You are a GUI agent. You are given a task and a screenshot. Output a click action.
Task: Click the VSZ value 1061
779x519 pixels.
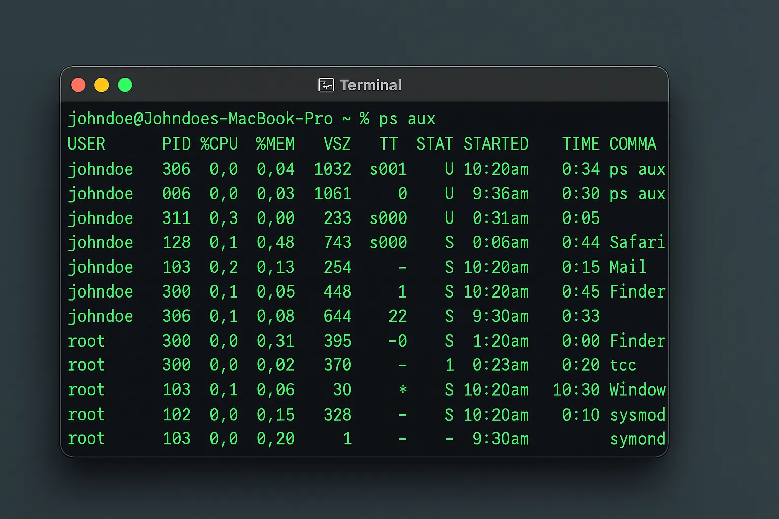click(x=333, y=194)
